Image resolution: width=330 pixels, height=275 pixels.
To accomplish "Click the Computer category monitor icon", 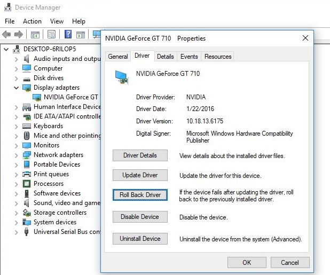I will tap(27, 68).
